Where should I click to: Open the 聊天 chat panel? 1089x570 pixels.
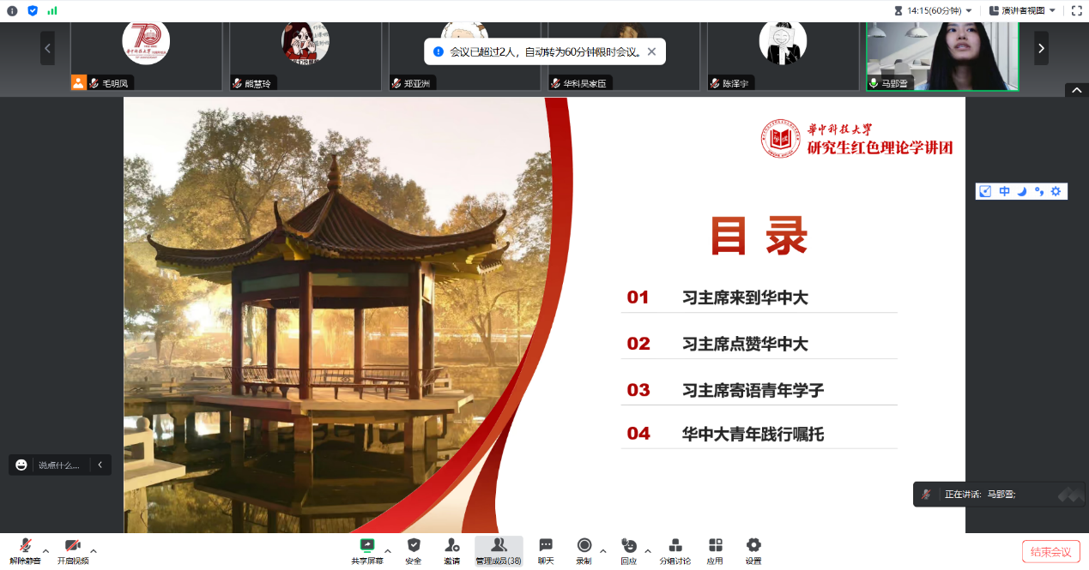click(x=546, y=550)
